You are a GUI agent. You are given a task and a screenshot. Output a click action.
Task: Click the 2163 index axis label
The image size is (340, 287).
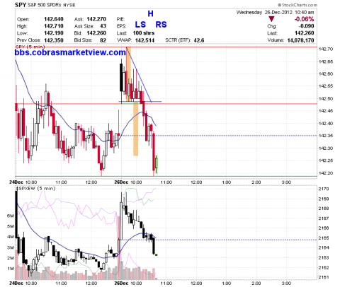click(x=324, y=258)
